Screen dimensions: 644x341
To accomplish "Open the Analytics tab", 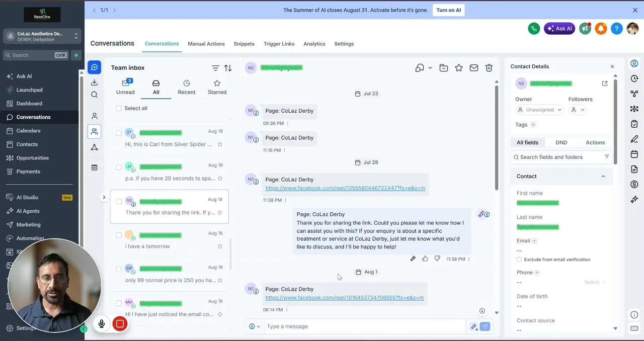I will pos(314,44).
